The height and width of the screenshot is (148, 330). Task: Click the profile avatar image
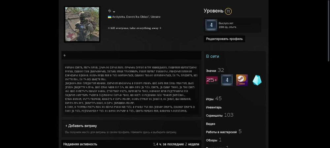point(82,24)
